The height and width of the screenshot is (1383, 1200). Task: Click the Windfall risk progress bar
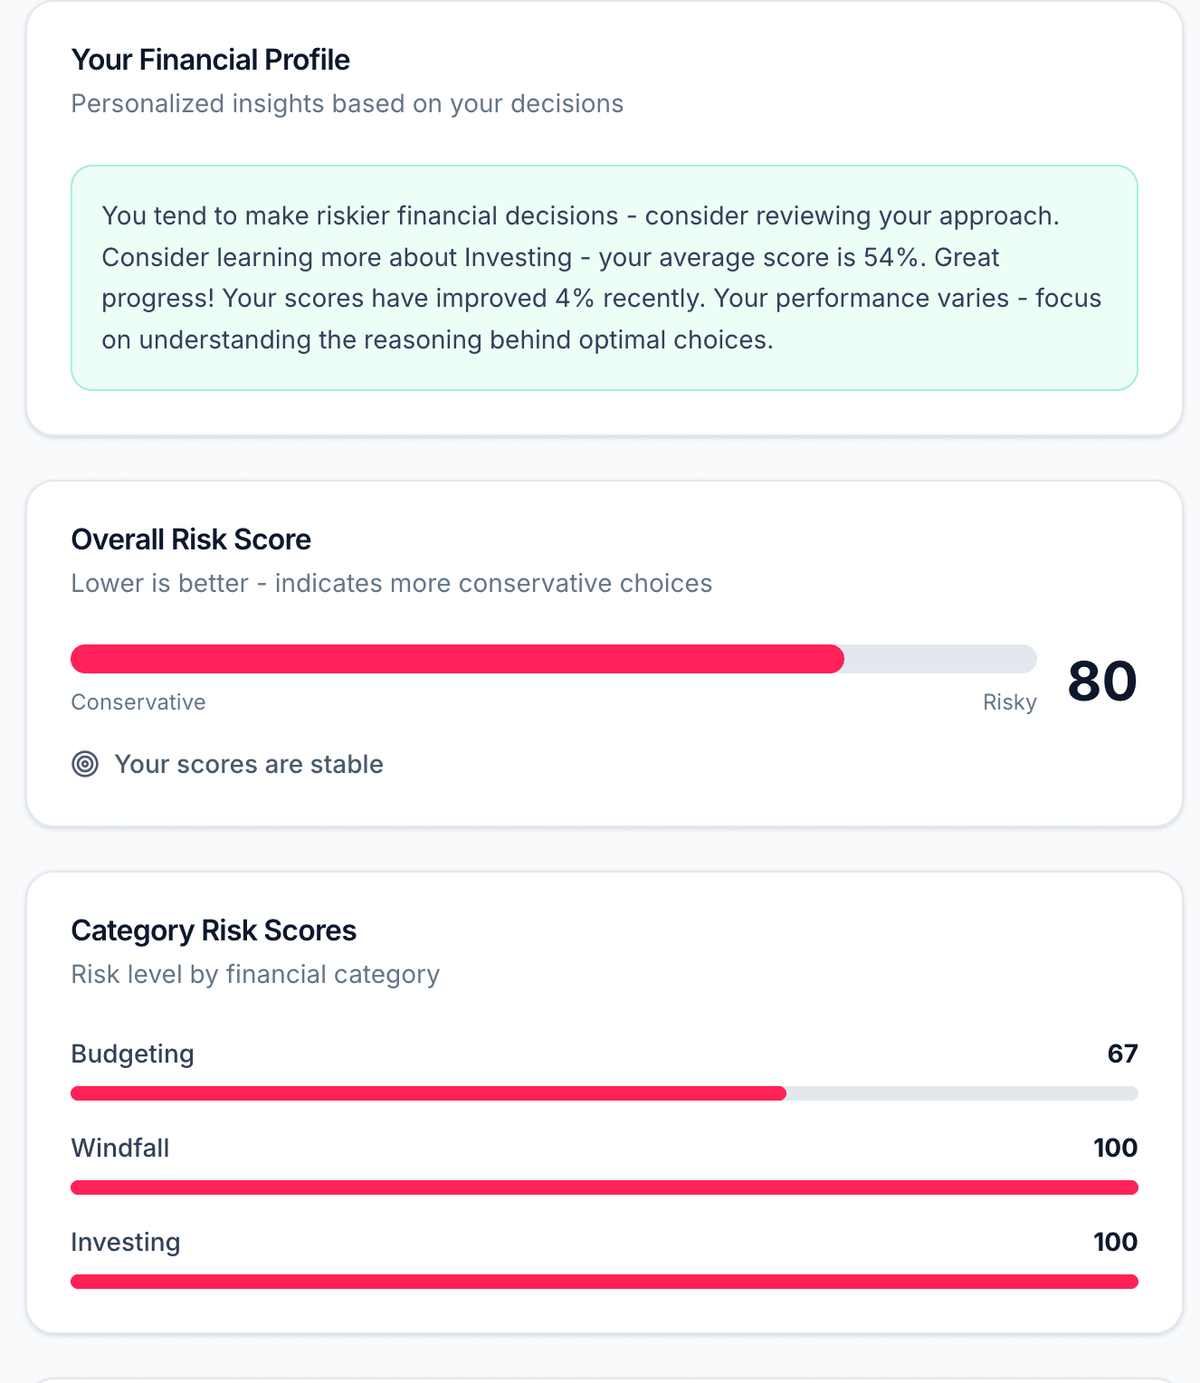click(604, 1187)
